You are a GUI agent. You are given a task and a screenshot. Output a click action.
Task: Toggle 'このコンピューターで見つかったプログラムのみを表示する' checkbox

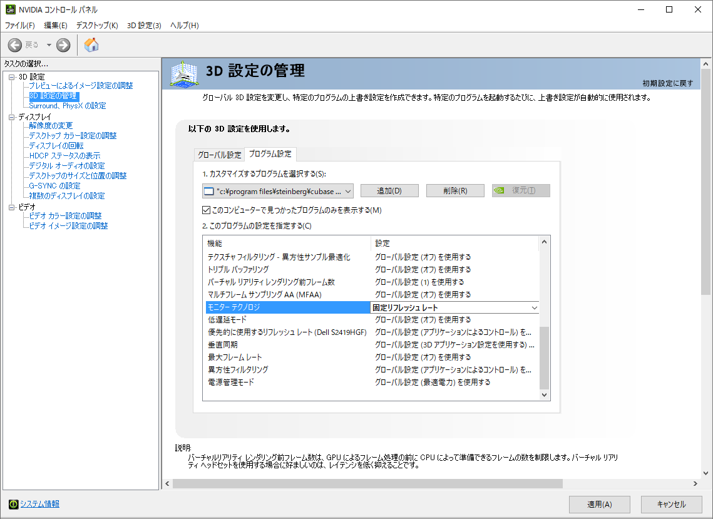(206, 210)
